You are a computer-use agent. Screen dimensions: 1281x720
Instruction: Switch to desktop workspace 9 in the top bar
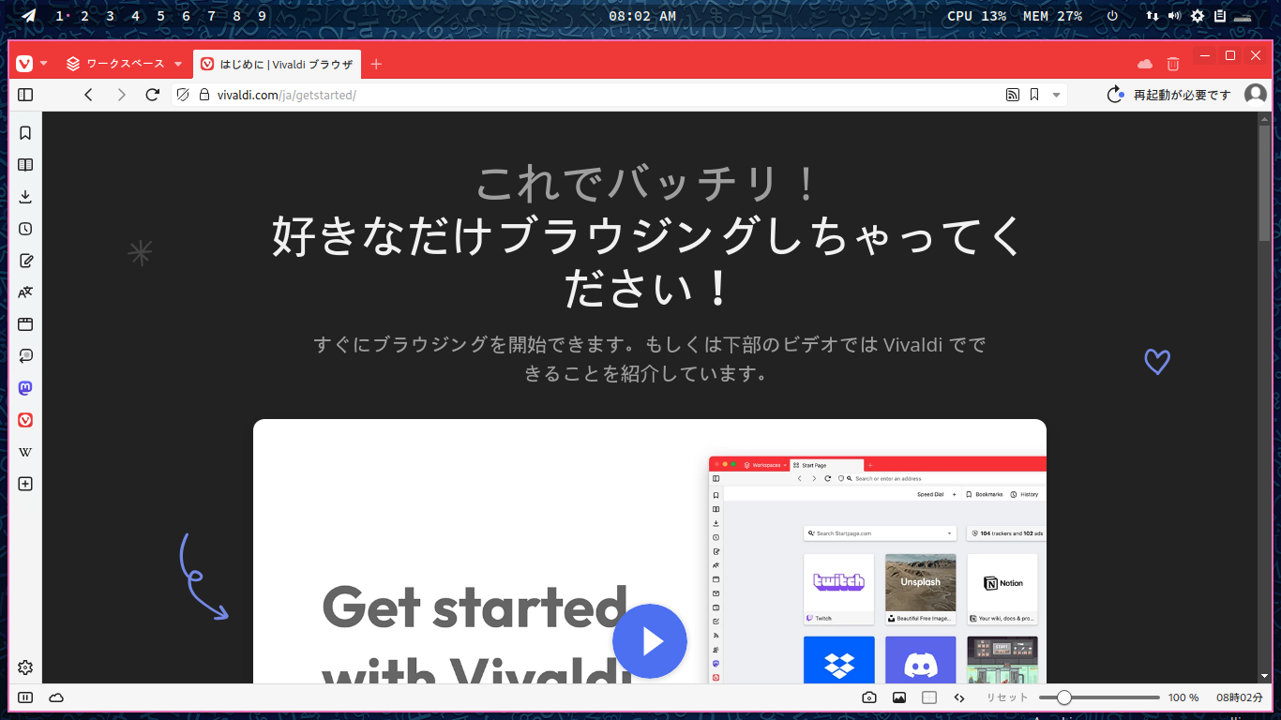coord(262,16)
